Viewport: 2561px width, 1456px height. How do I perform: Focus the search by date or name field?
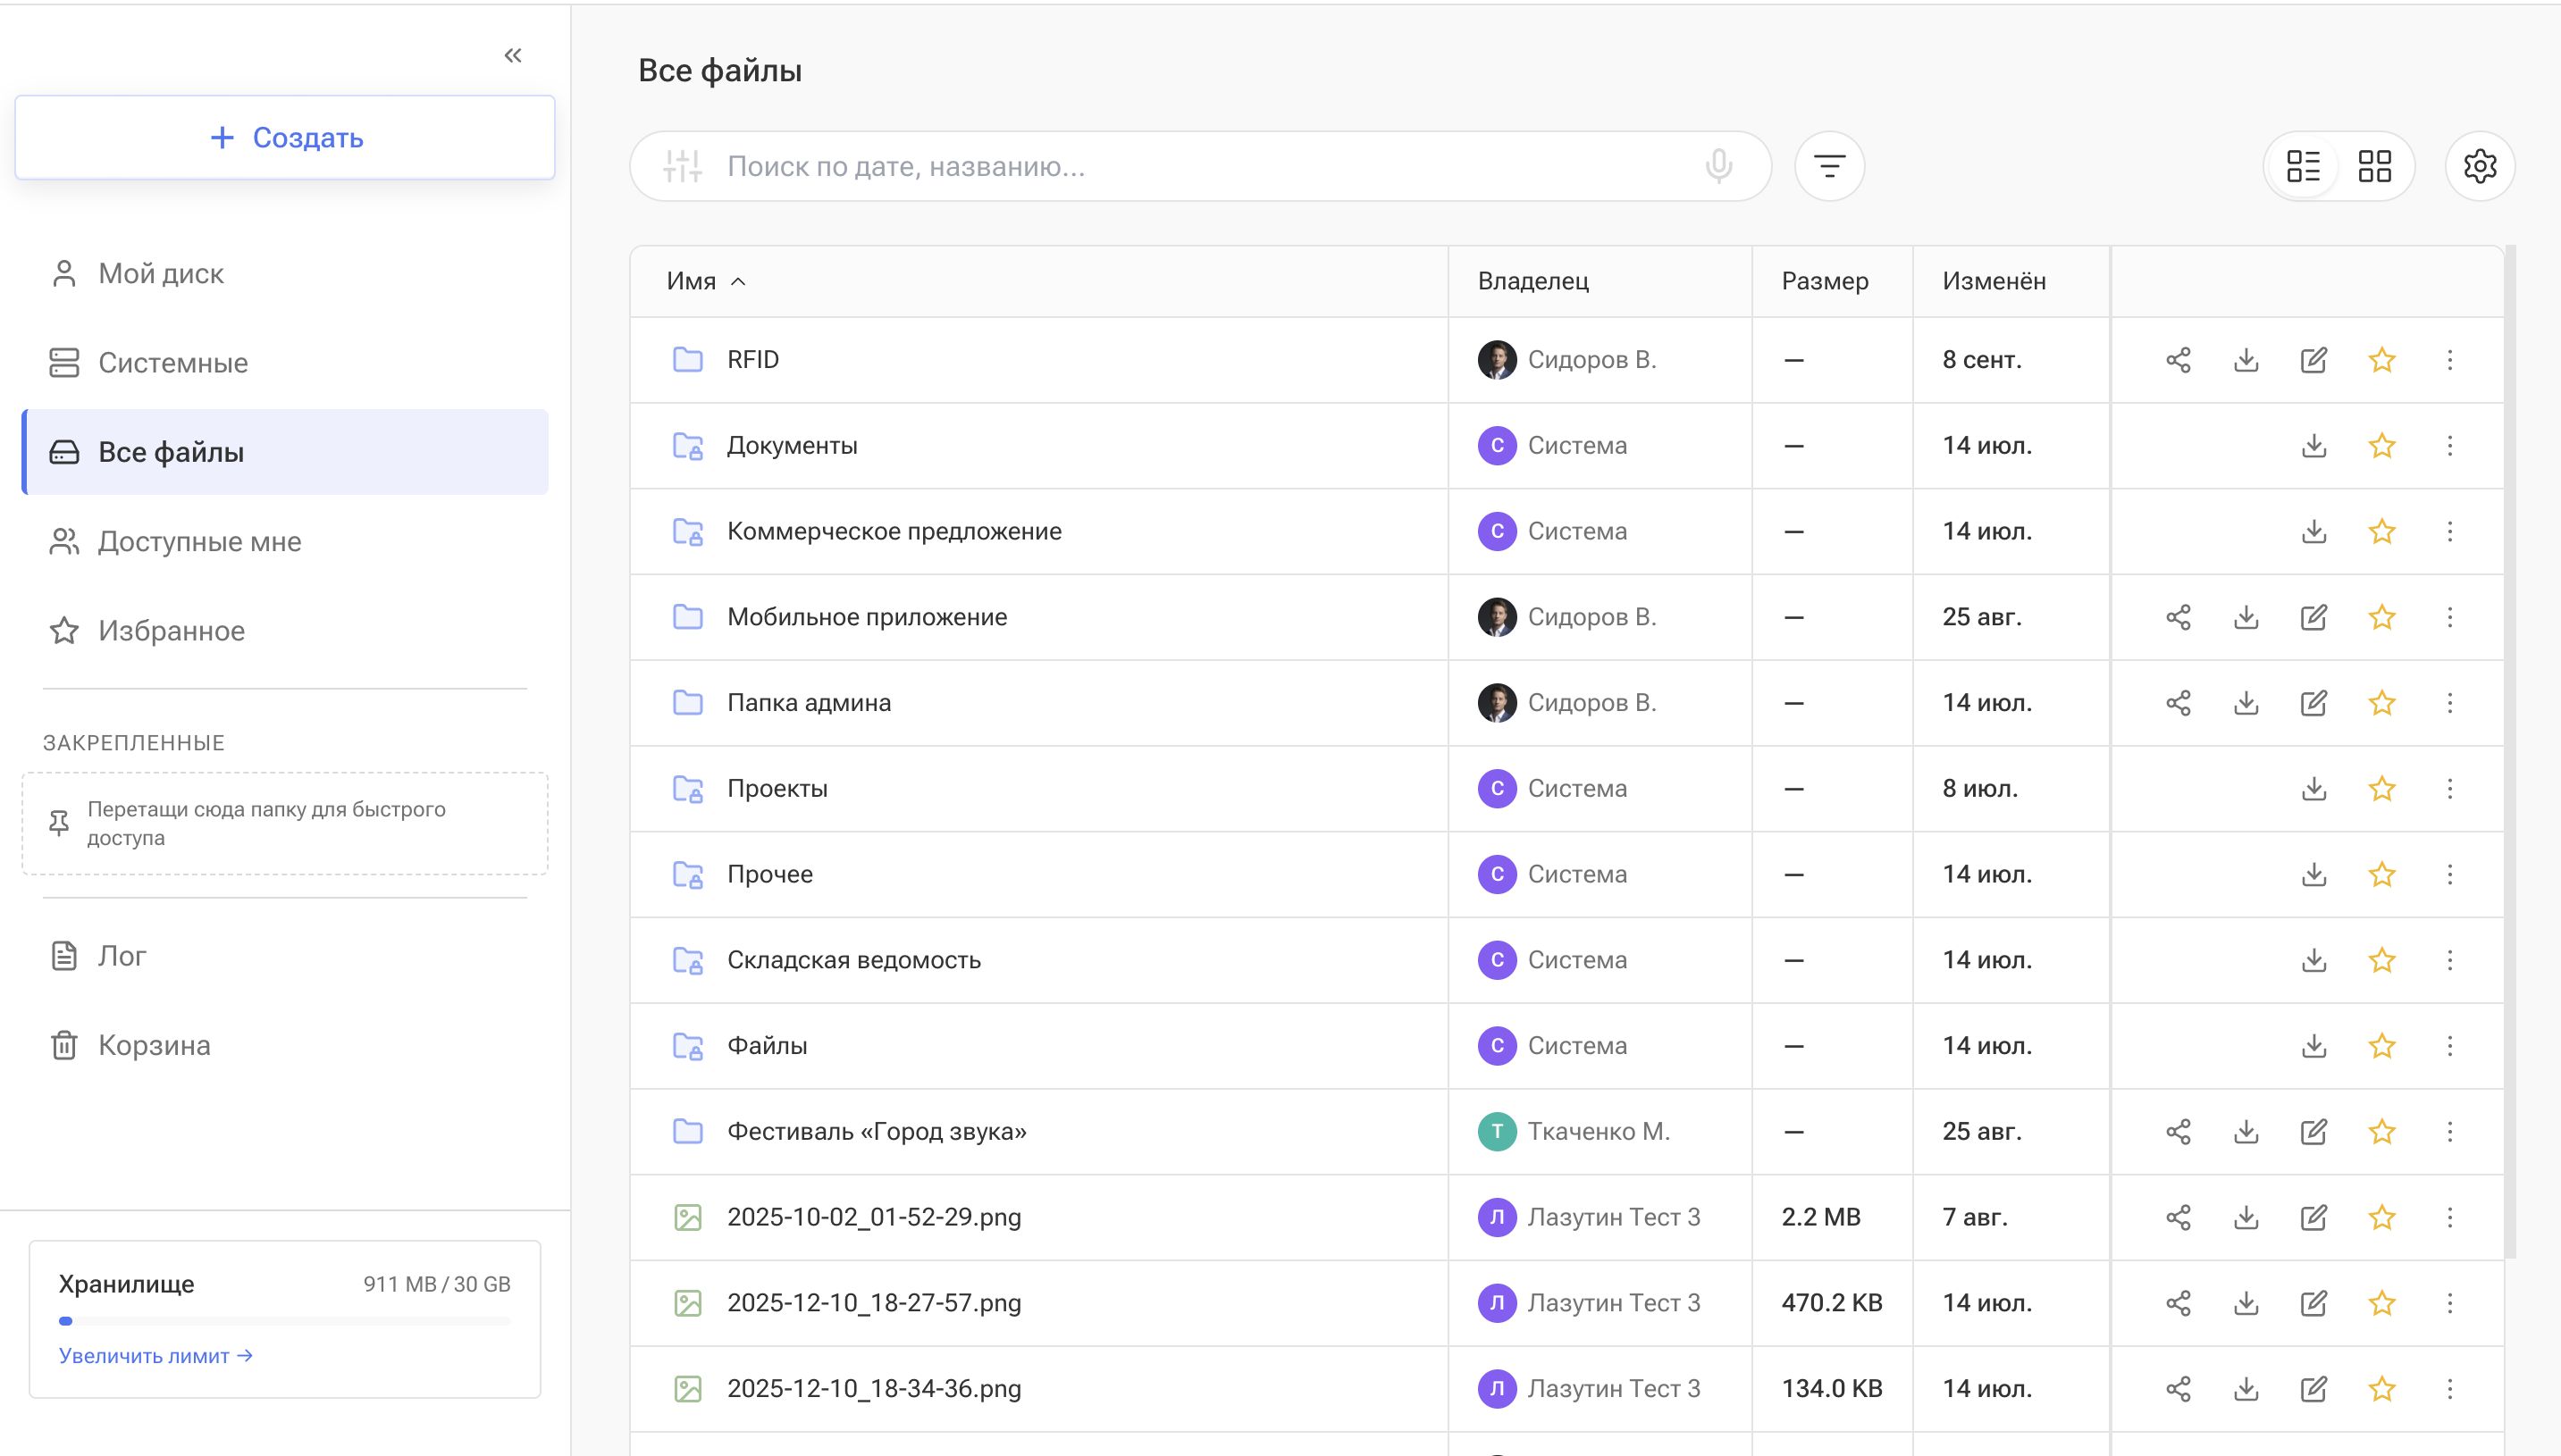coord(1200,166)
